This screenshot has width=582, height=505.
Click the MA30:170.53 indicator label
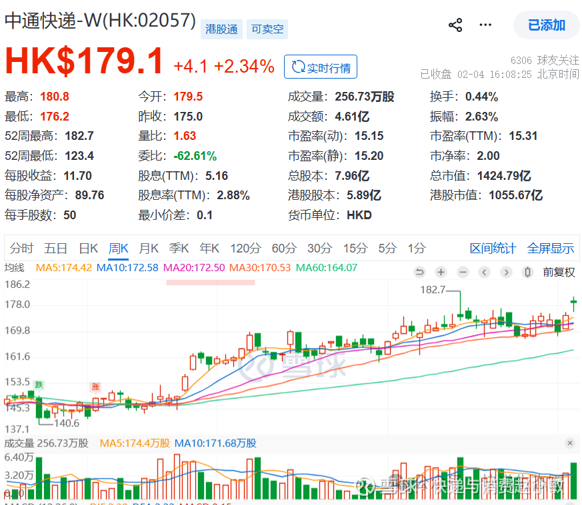(260, 268)
